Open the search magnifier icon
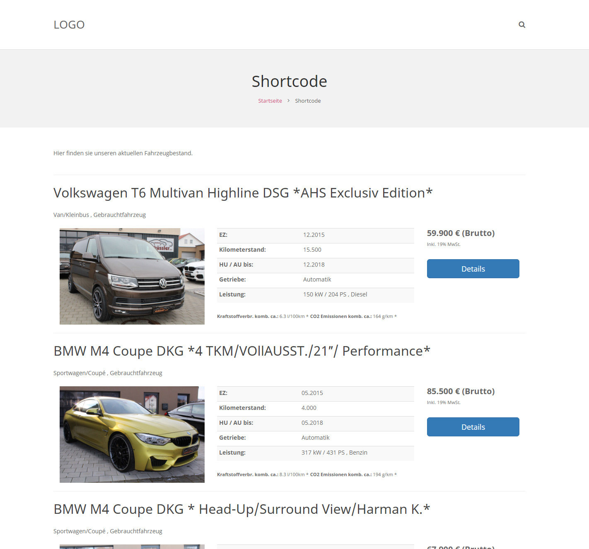Screen dimensions: 589x549 [x=522, y=25]
